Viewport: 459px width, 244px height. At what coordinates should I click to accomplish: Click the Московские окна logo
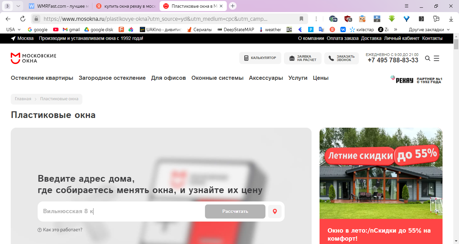point(33,58)
